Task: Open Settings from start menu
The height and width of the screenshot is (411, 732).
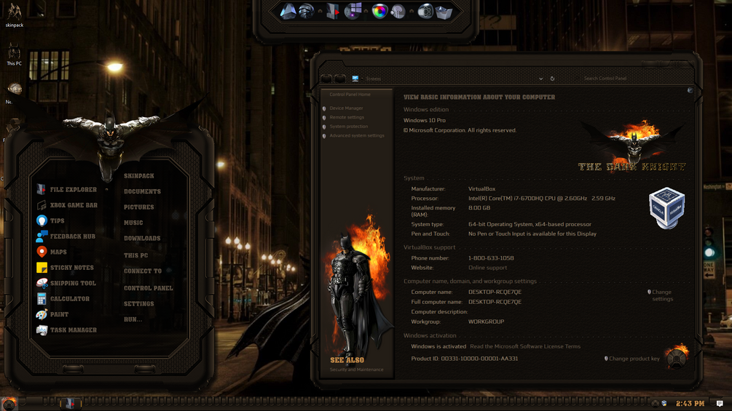Action: (138, 304)
